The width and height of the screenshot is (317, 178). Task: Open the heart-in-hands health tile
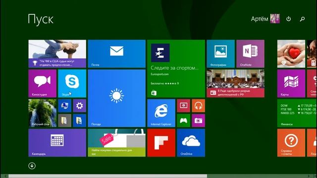point(291,54)
